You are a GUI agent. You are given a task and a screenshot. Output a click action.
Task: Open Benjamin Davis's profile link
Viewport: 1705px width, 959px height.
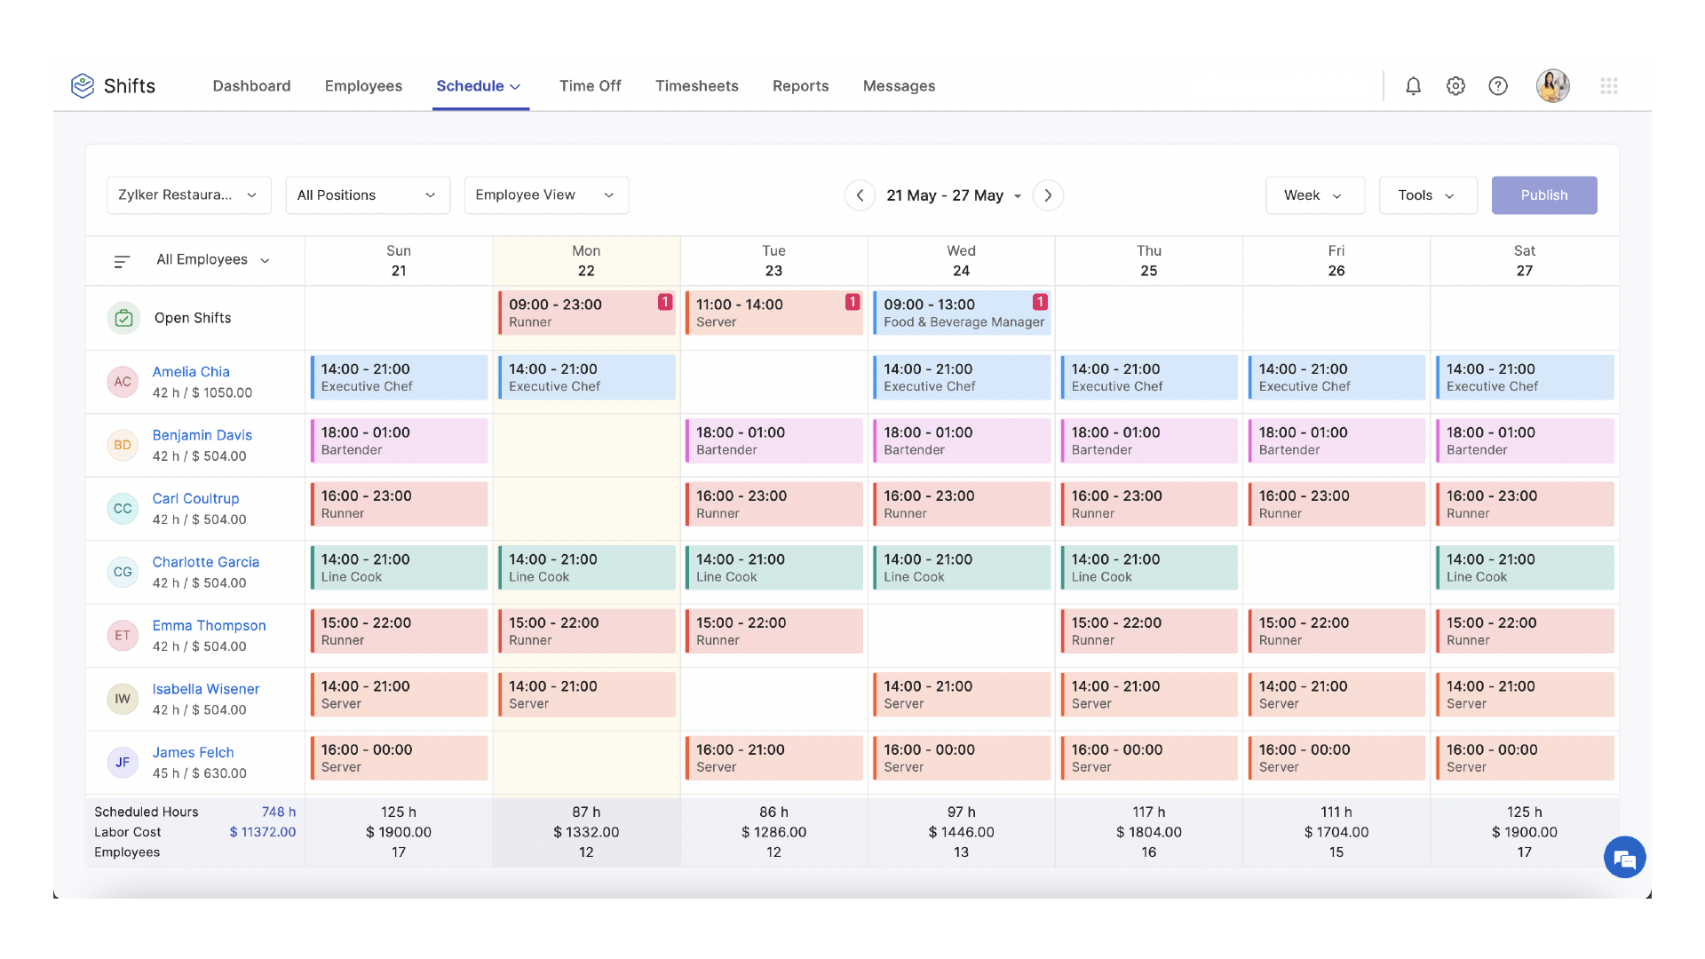202,435
